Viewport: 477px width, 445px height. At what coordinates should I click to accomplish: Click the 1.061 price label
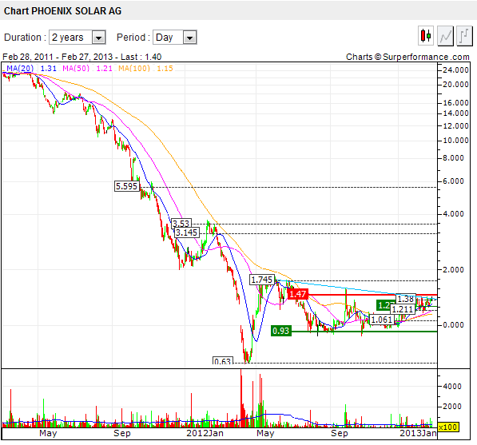click(382, 320)
